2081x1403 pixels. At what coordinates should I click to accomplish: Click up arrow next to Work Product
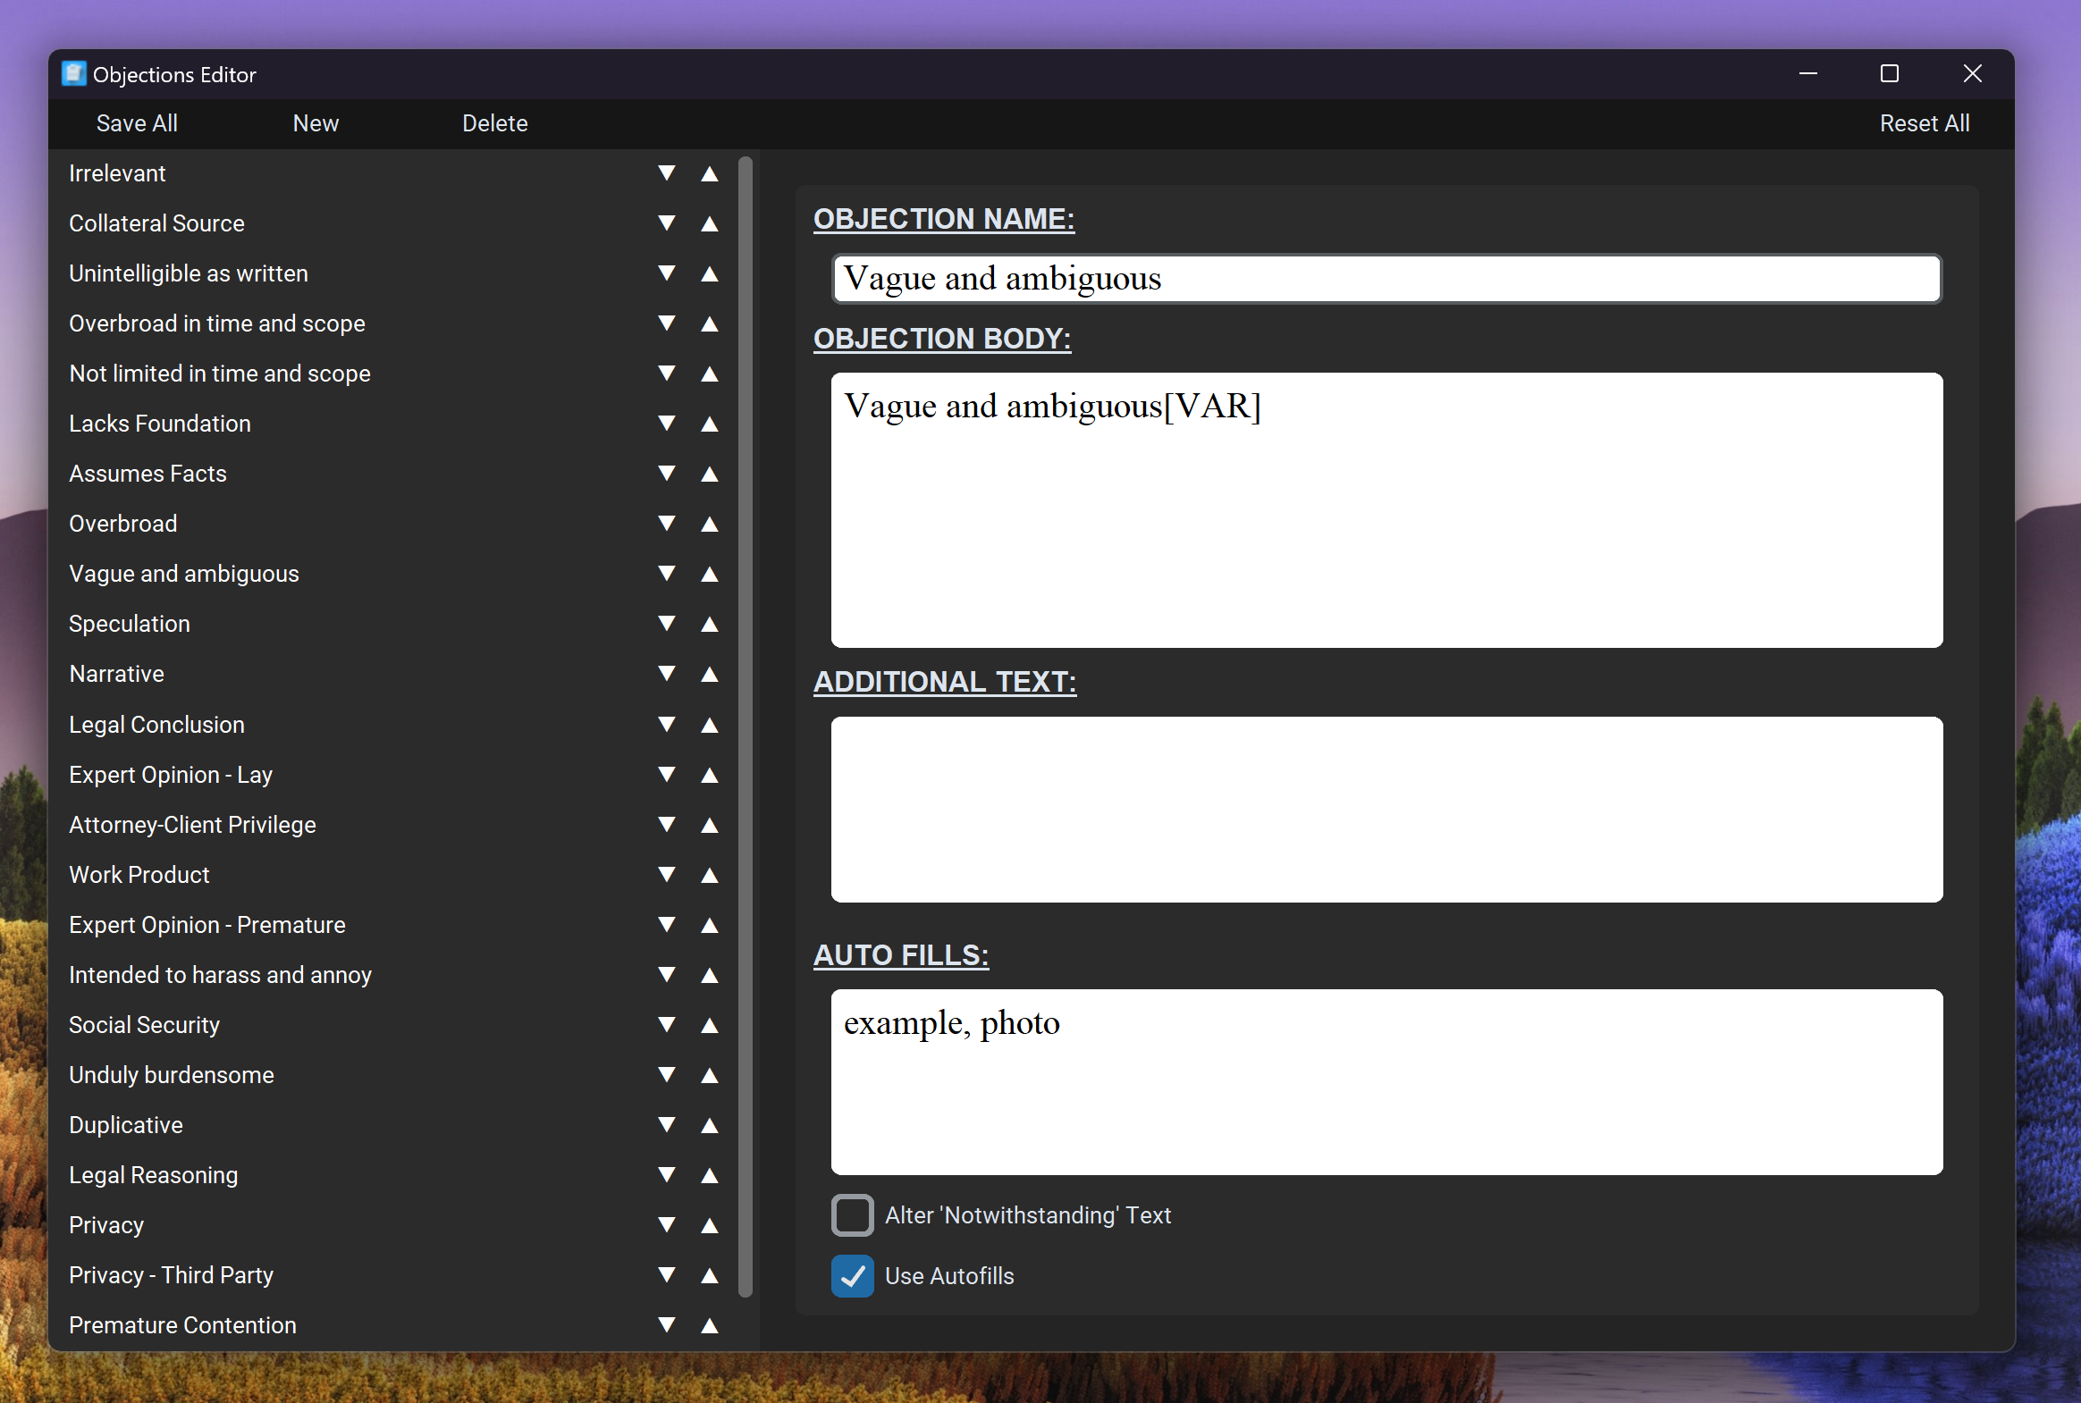[709, 875]
